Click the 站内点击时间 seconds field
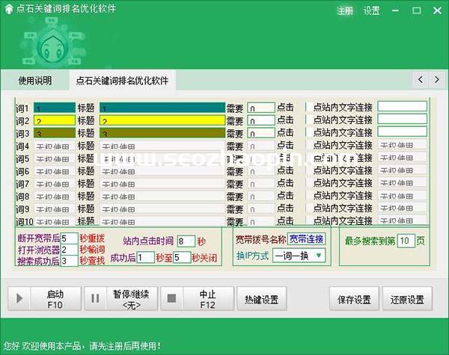 (185, 241)
